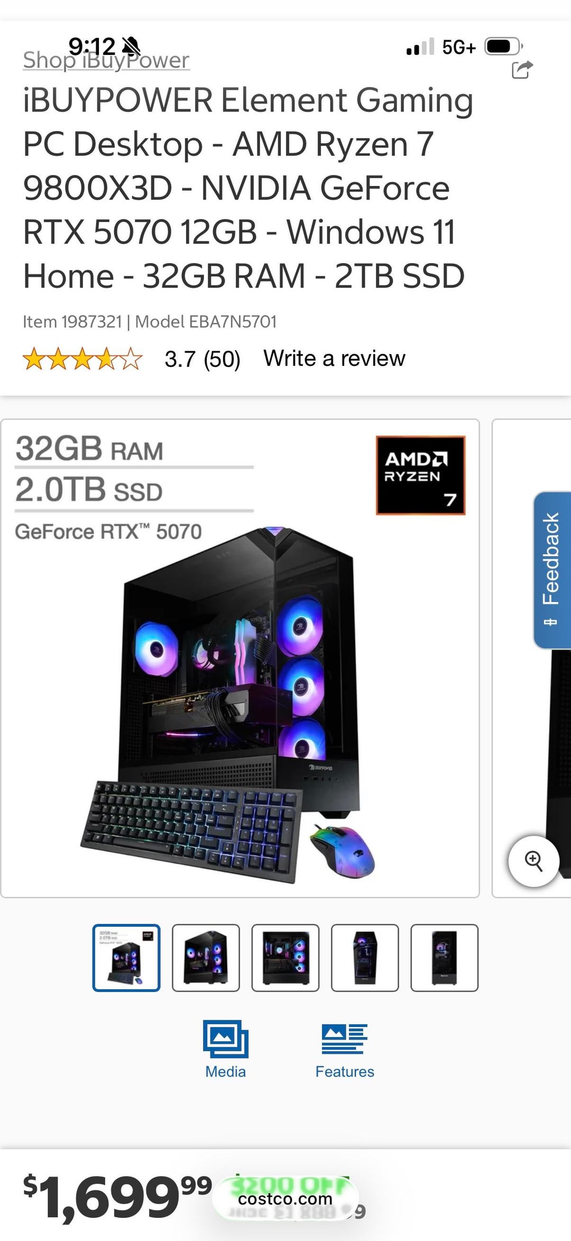Open the Feedback side tab
Viewport: 571px width, 1241px height.
click(x=552, y=570)
